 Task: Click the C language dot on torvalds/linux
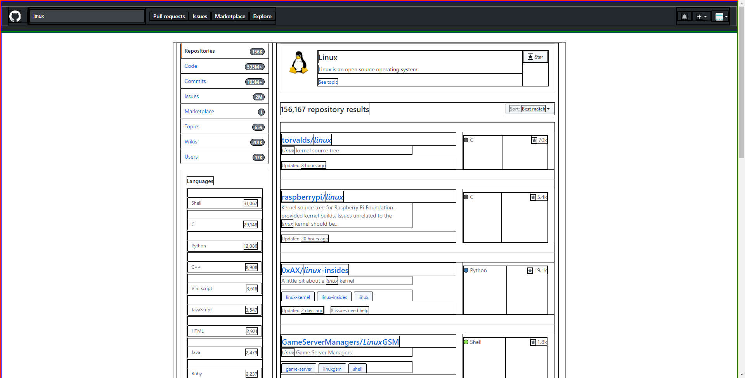(x=466, y=140)
